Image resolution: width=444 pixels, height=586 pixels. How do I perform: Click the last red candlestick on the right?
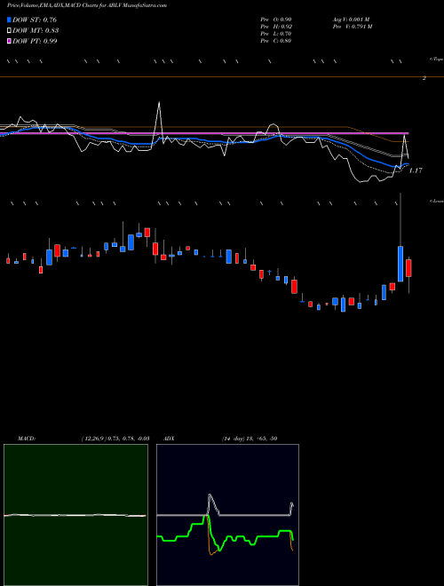(x=408, y=268)
